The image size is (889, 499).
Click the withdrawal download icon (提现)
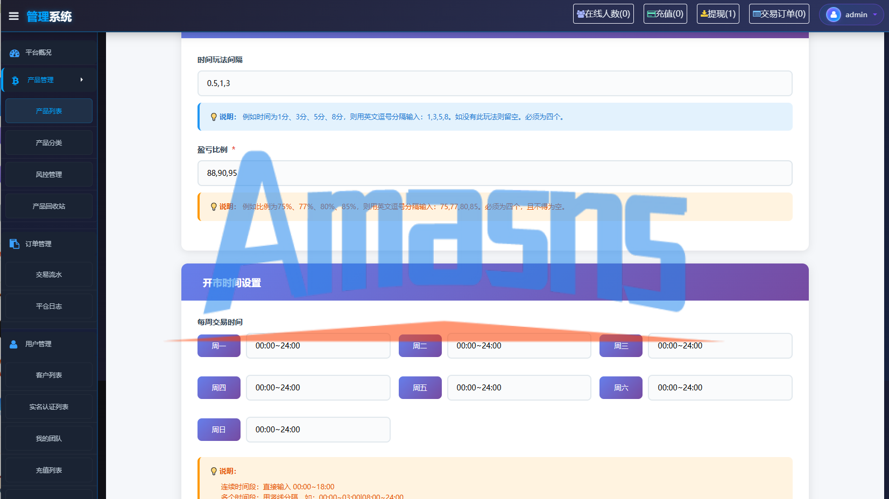pyautogui.click(x=704, y=14)
